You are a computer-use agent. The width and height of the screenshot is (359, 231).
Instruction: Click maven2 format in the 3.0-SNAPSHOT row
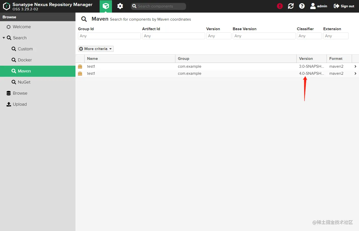click(336, 66)
